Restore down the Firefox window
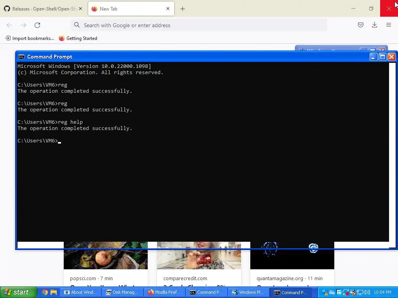Screen dimensions: 398x298 371,9
